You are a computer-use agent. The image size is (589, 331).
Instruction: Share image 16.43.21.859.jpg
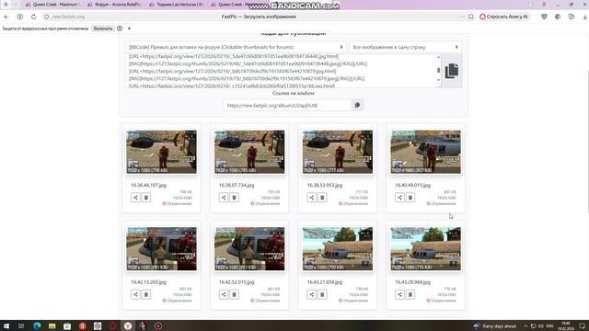click(x=311, y=294)
